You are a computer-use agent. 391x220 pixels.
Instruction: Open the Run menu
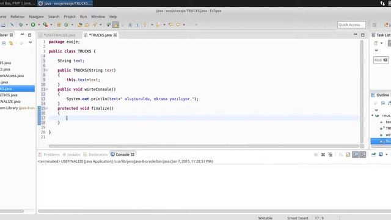click(x=83, y=16)
